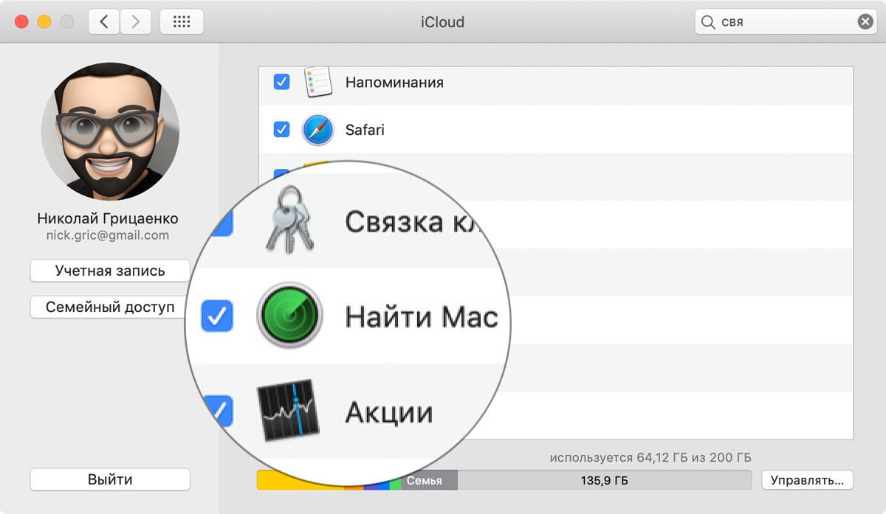Screen dimensions: 886x514
Task: Uncheck the Safari checkbox
Action: [281, 130]
